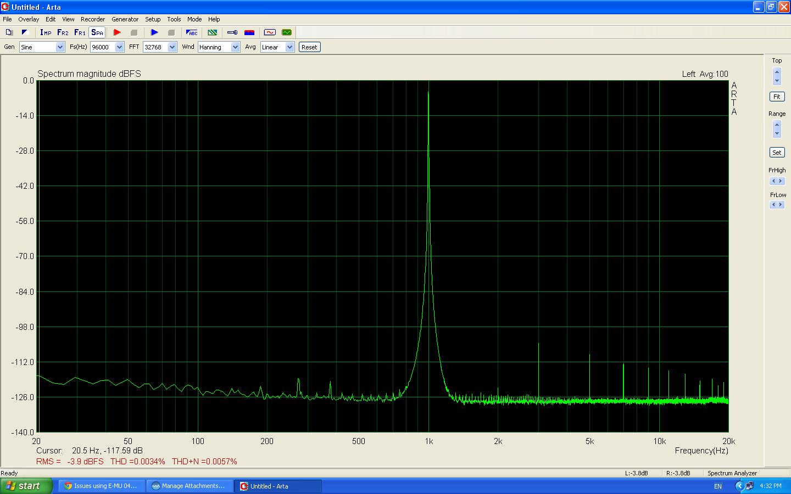Open the Mode menu
The image size is (791, 494).
pos(194,19)
